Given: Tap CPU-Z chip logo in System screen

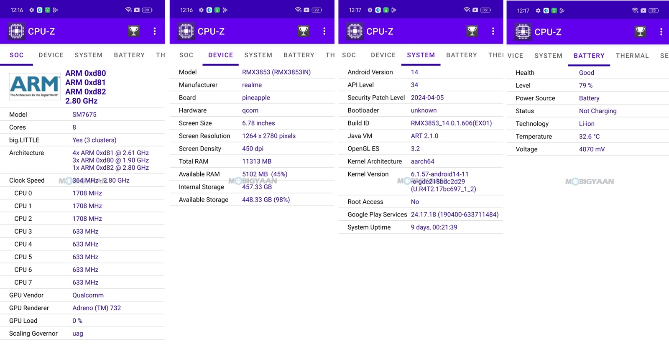Looking at the screenshot, I should [355, 31].
